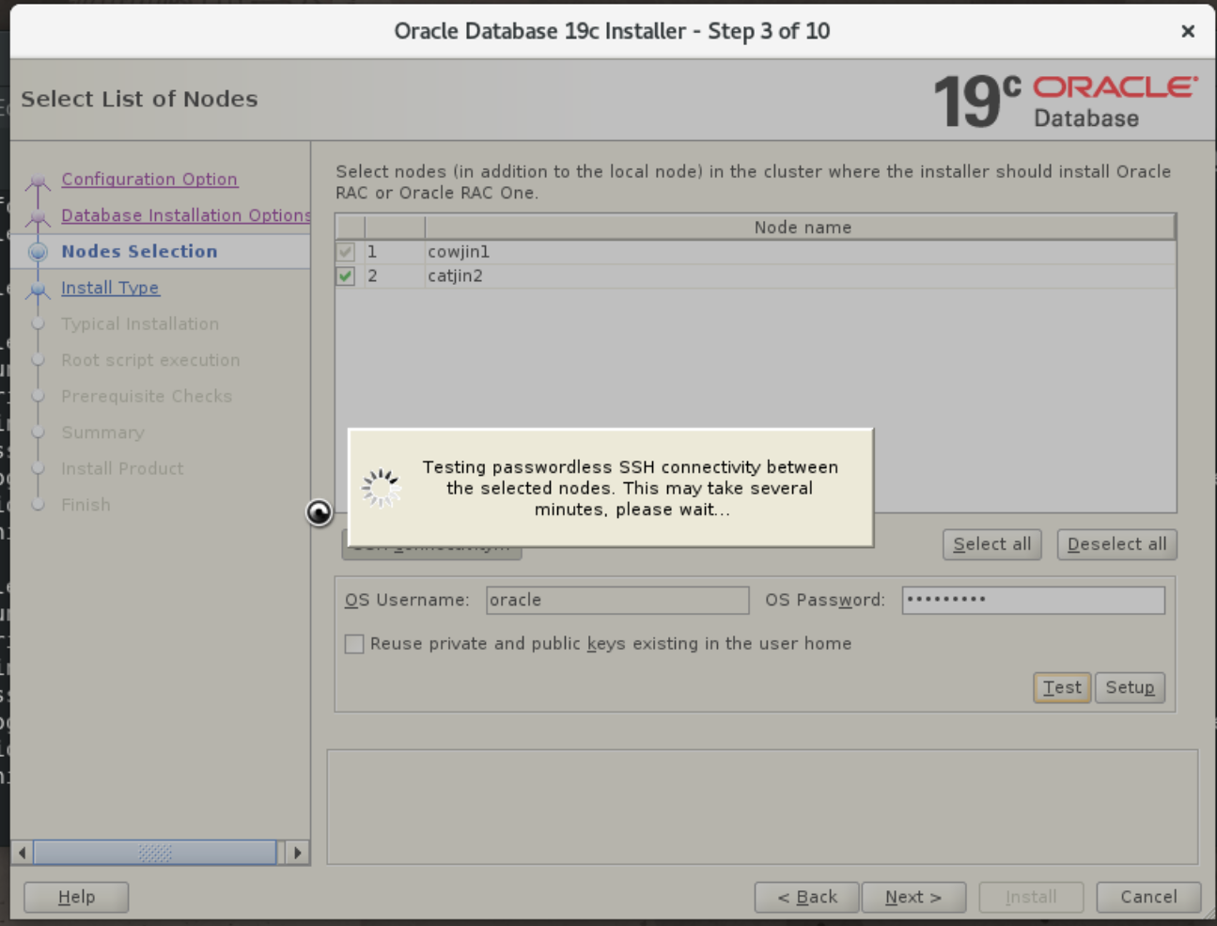
Task: Click the Root script execution step label
Action: click(x=150, y=360)
